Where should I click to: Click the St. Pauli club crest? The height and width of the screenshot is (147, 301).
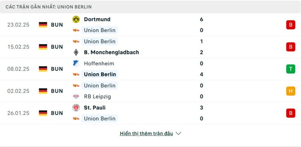click(x=76, y=107)
